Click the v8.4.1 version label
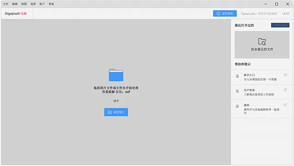 [286, 13]
